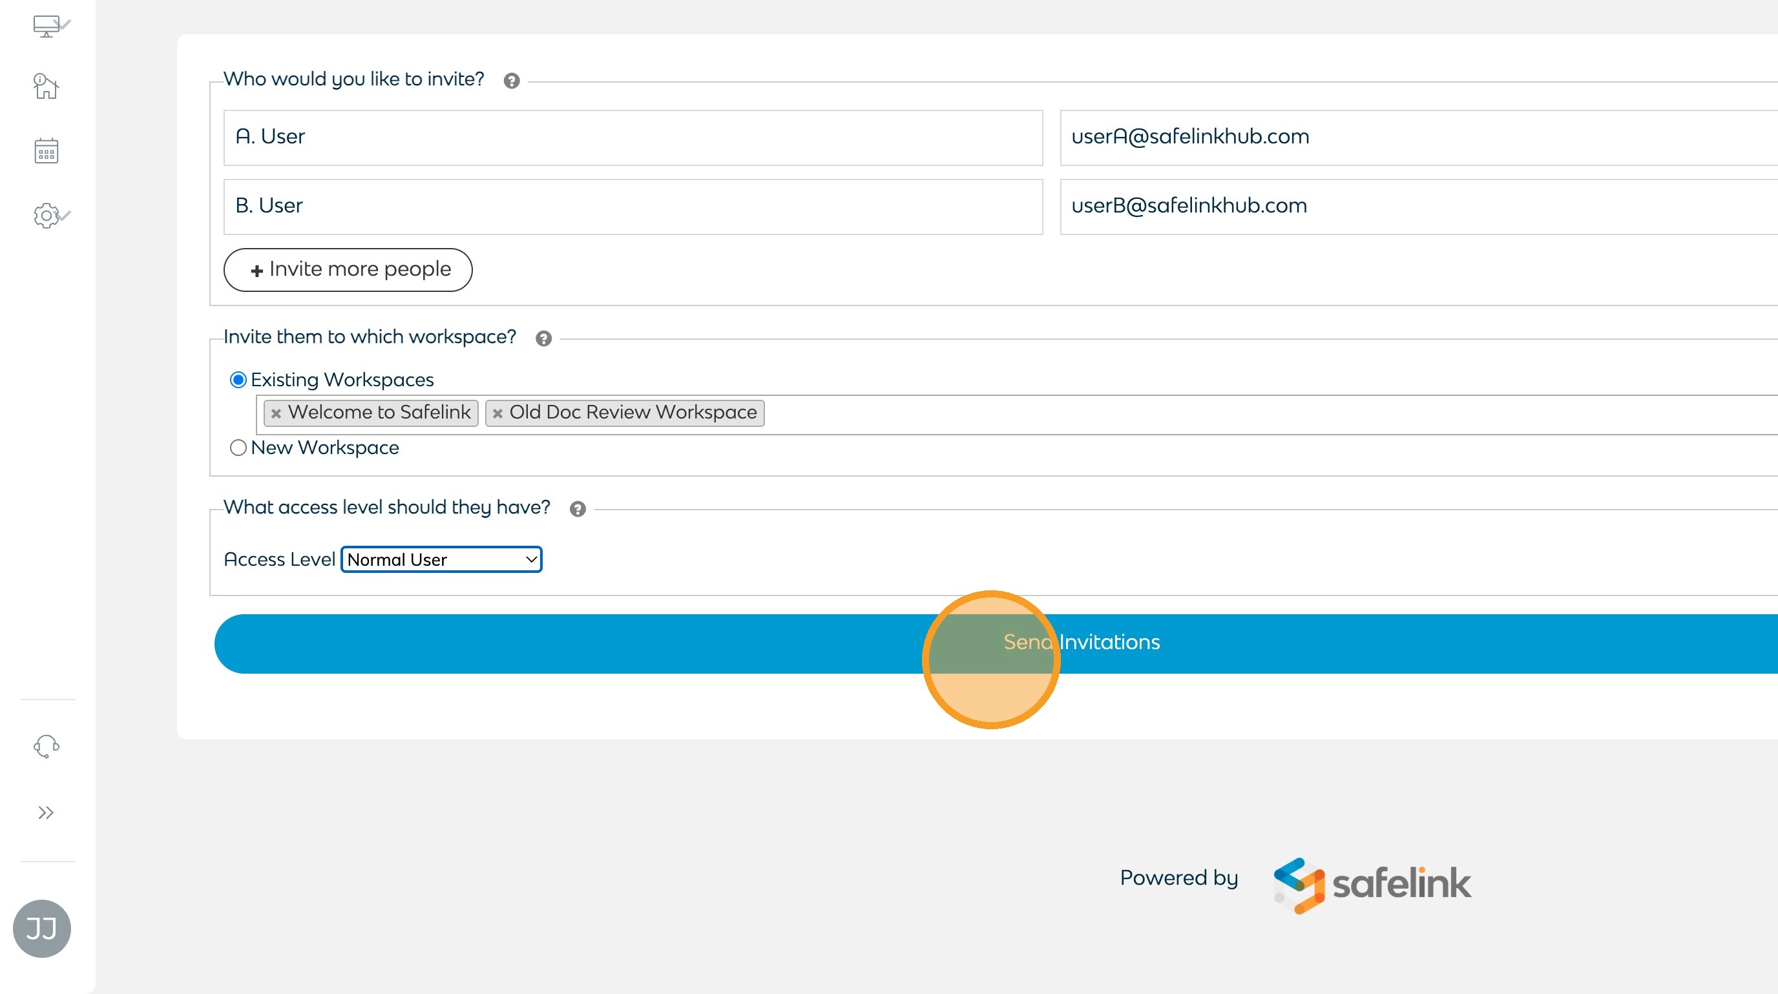Viewport: 1778px width, 994px height.
Task: Open the settings gear sidebar icon
Action: pos(47,216)
